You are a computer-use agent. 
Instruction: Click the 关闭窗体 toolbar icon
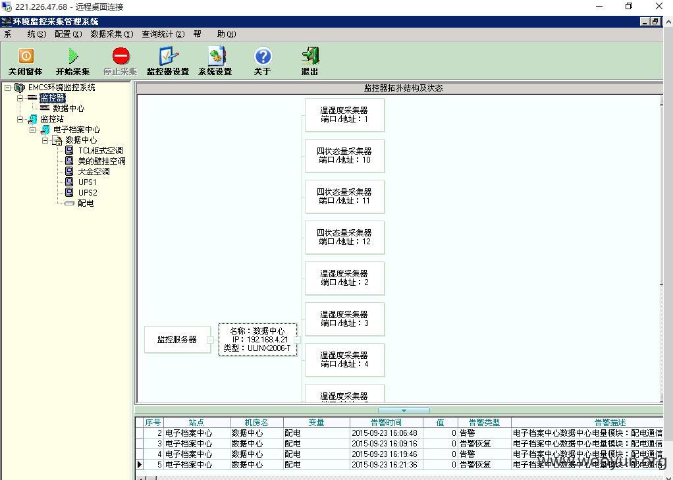click(26, 56)
